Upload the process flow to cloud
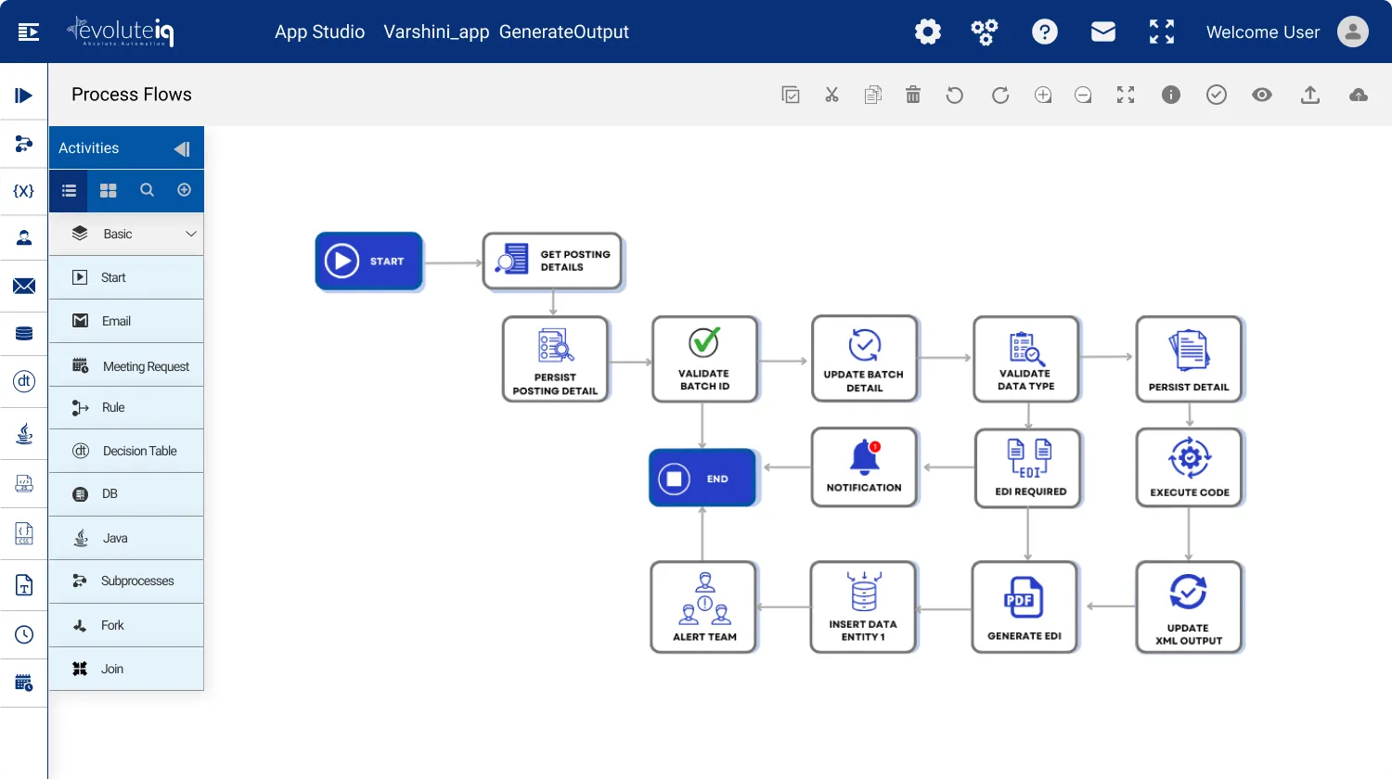Screen dimensions: 1392x779 point(1358,94)
